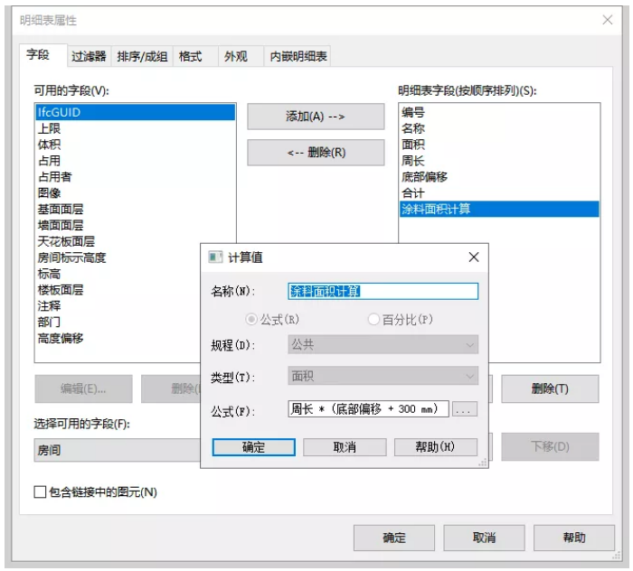633x571 pixels.
Task: Open the 排序/成组 tab
Action: 142,56
